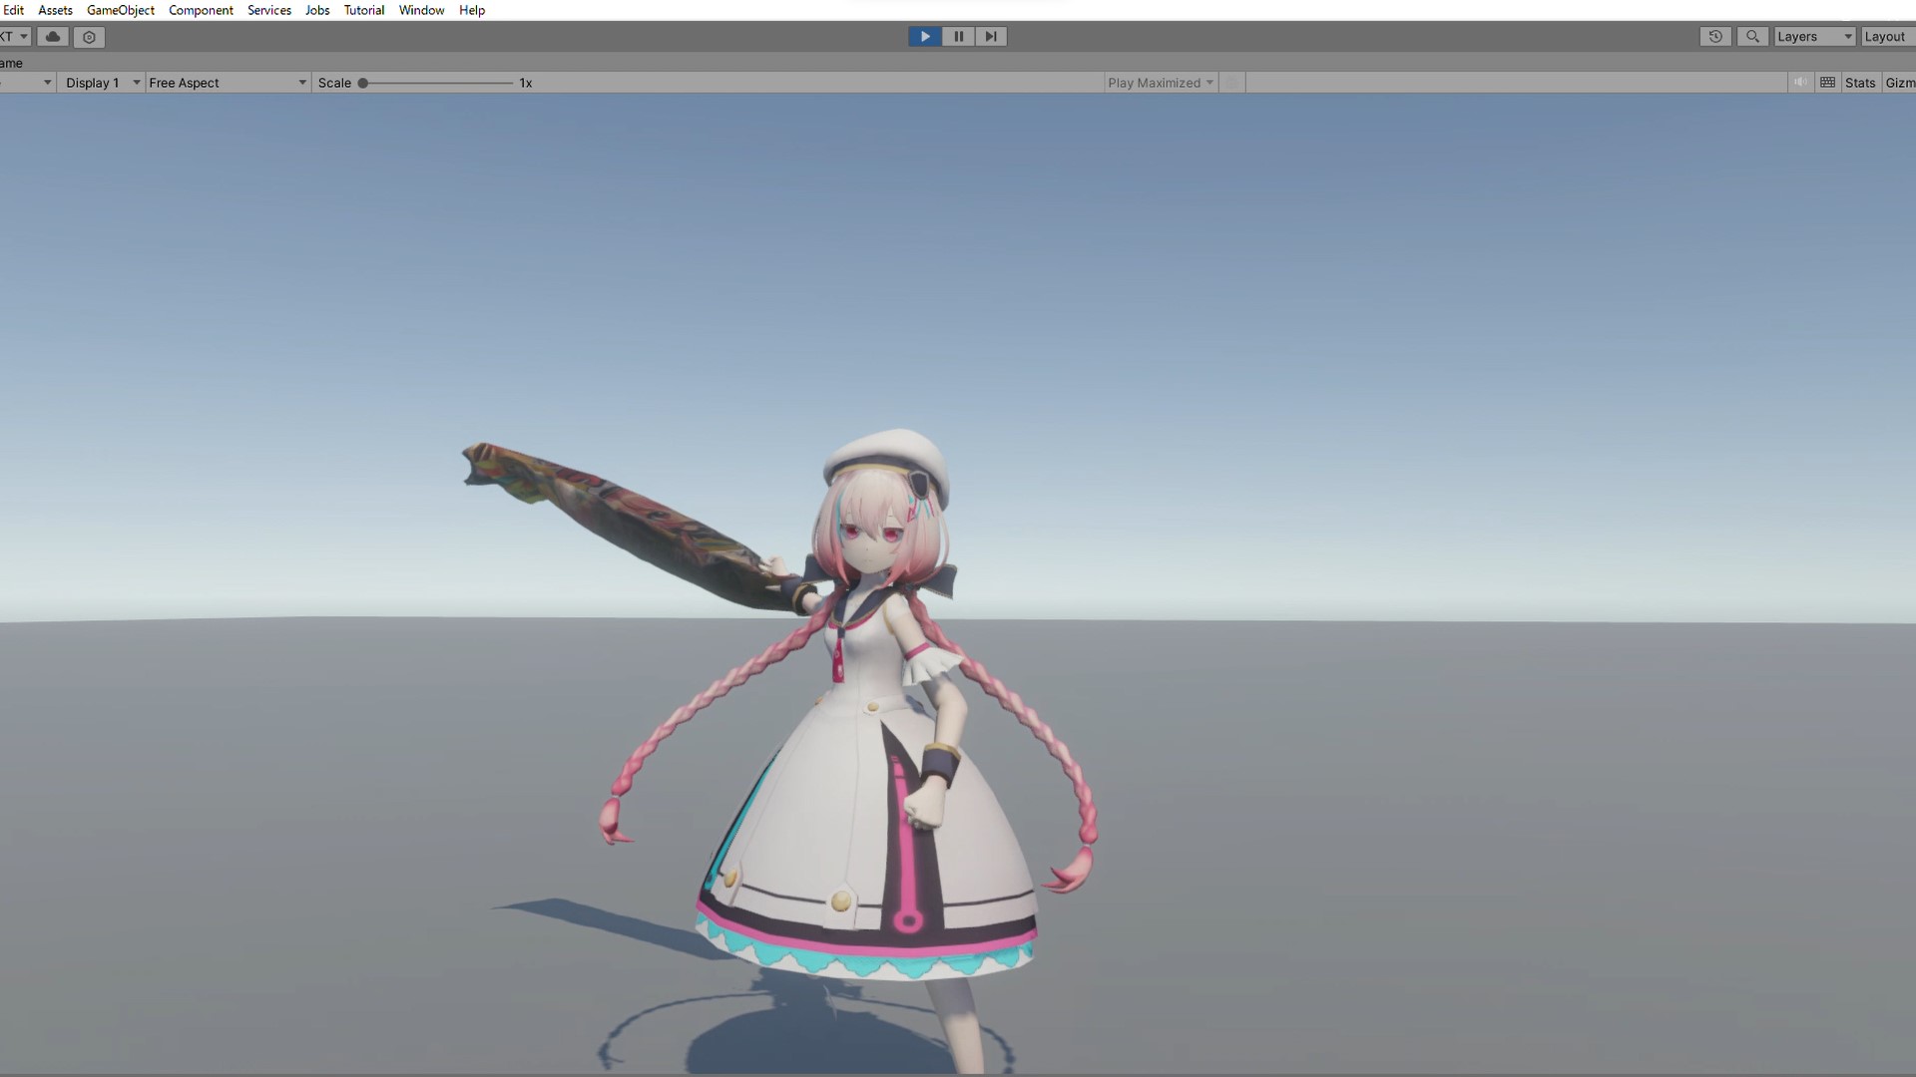The width and height of the screenshot is (1916, 1077).
Task: Open the Window menu
Action: point(421,10)
